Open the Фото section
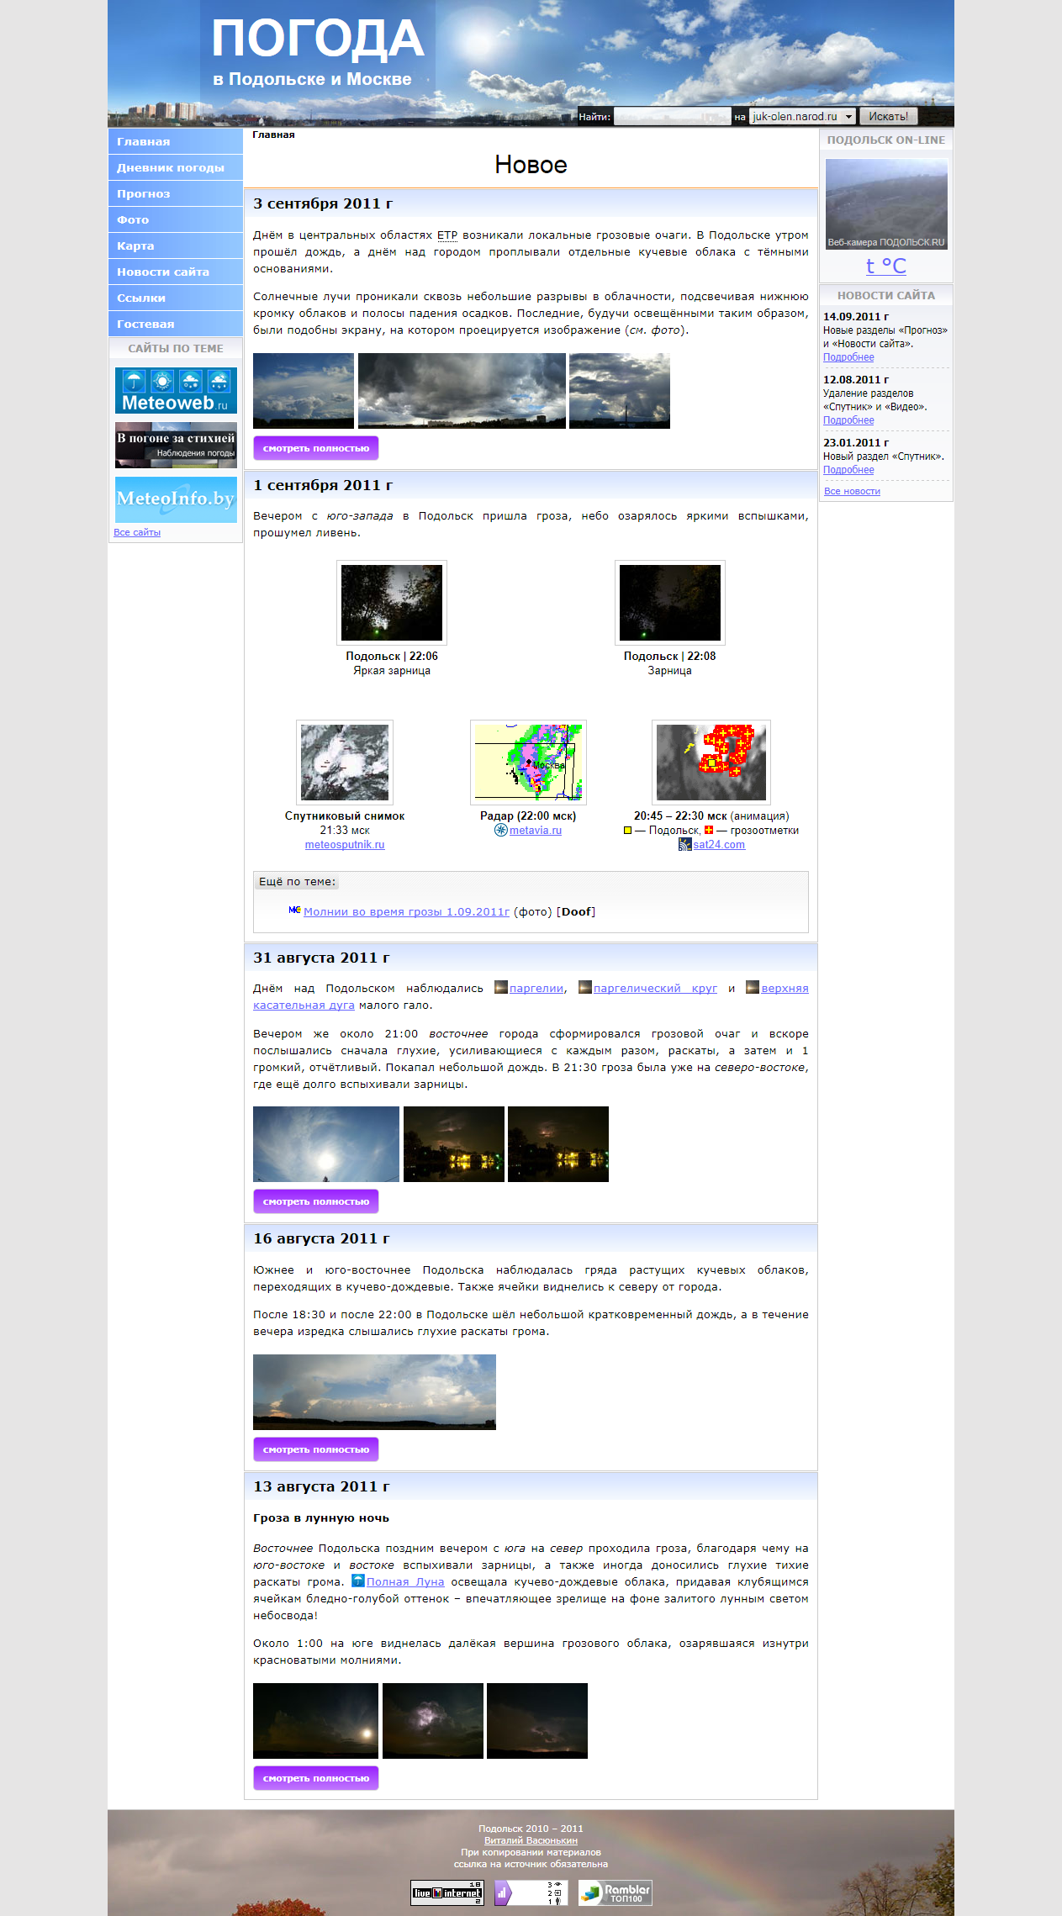Viewport: 1062px width, 1916px height. [175, 219]
